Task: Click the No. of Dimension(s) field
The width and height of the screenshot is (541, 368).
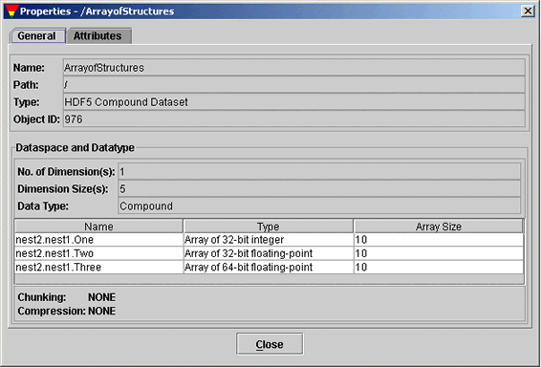Action: coord(319,172)
